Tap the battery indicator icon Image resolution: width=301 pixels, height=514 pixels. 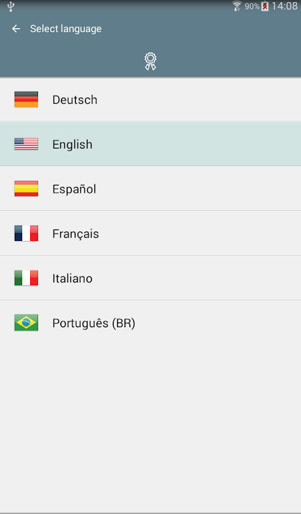[265, 6]
